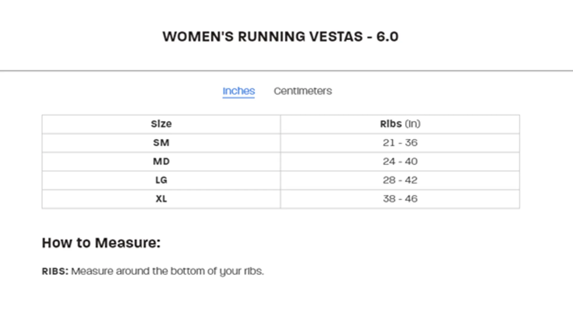Click the WOMEN'S RUNNING VESTAS - 6.0 title
This screenshot has width=573, height=322.
(x=281, y=36)
